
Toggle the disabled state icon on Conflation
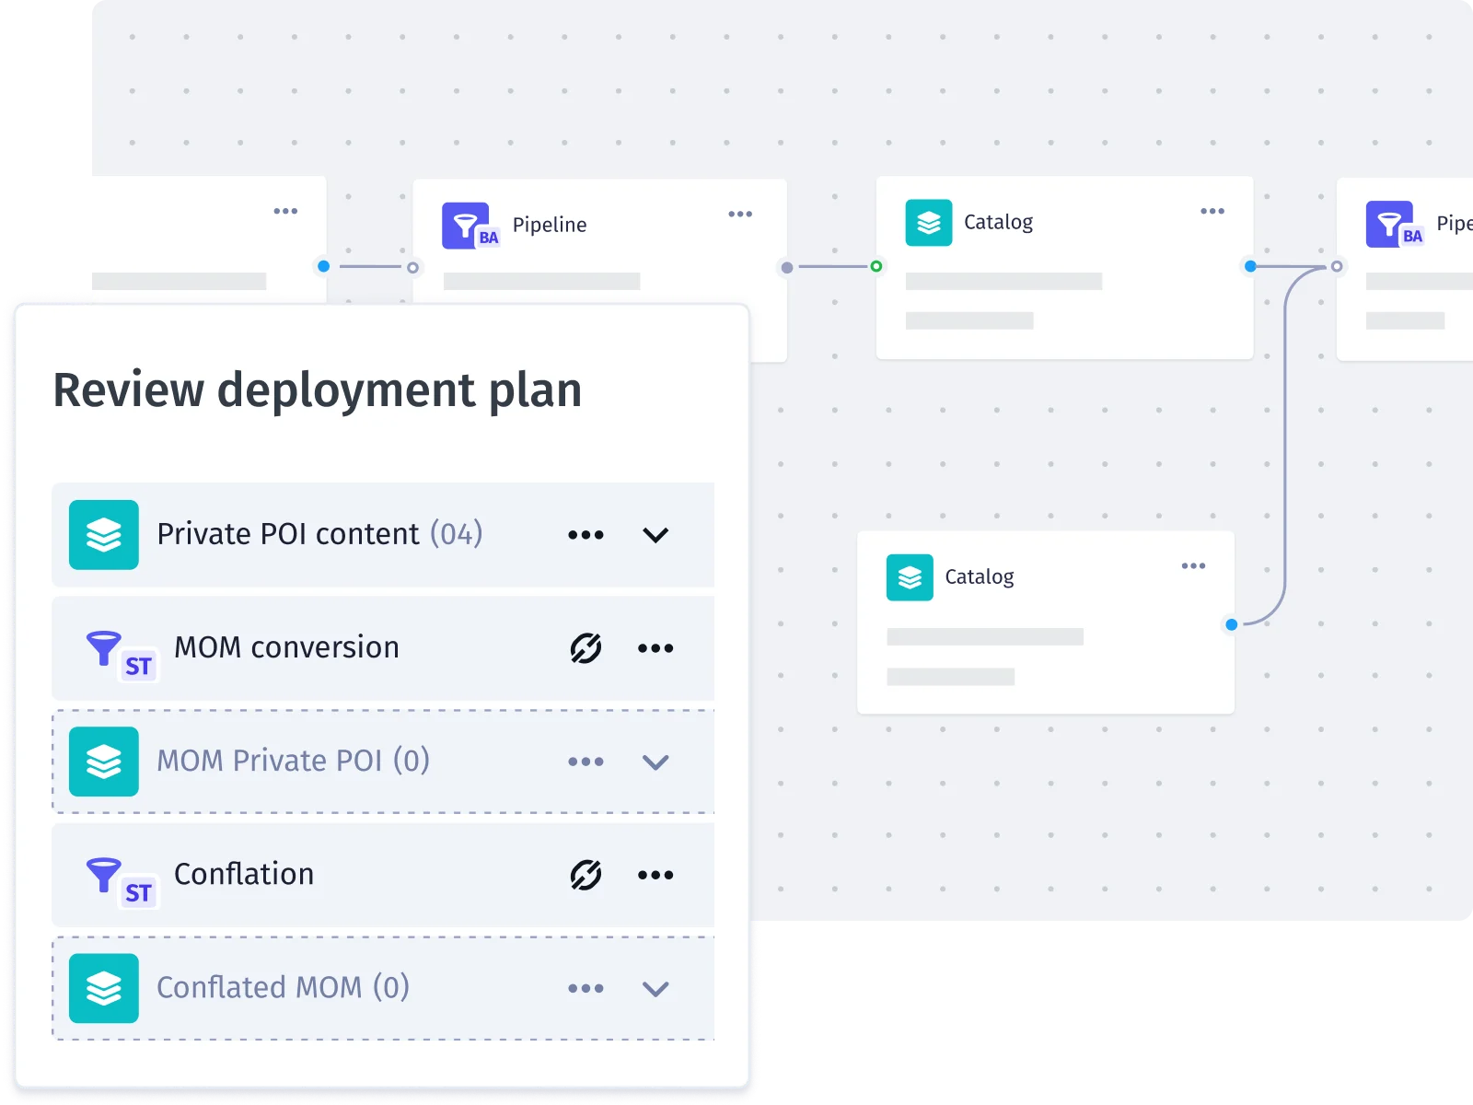pos(586,875)
